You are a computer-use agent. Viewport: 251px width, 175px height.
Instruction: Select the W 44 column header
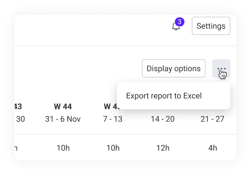point(63,107)
